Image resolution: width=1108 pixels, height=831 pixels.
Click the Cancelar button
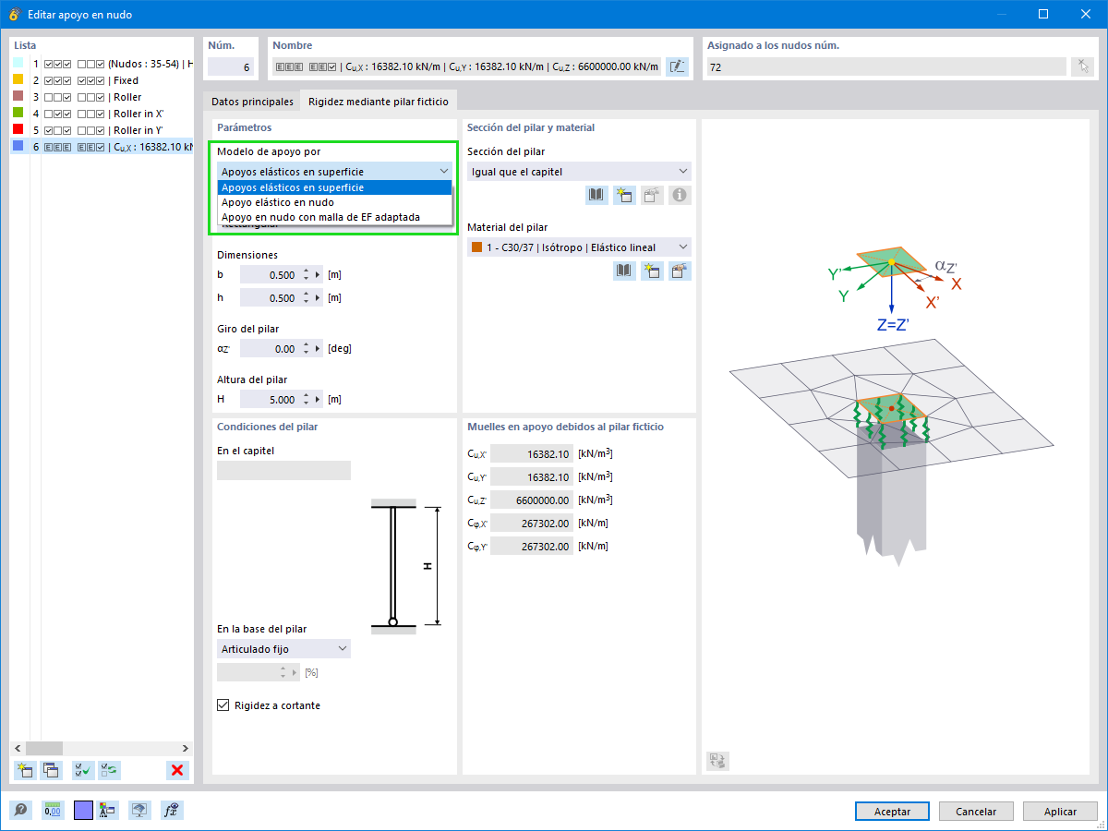tap(976, 812)
